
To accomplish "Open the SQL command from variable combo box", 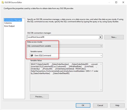I will click(65, 46).
